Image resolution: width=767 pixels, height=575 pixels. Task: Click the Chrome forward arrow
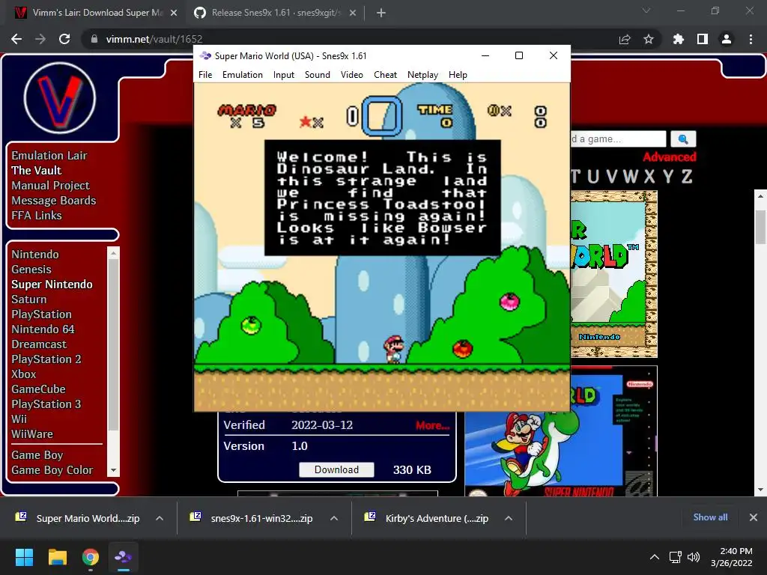tap(40, 39)
